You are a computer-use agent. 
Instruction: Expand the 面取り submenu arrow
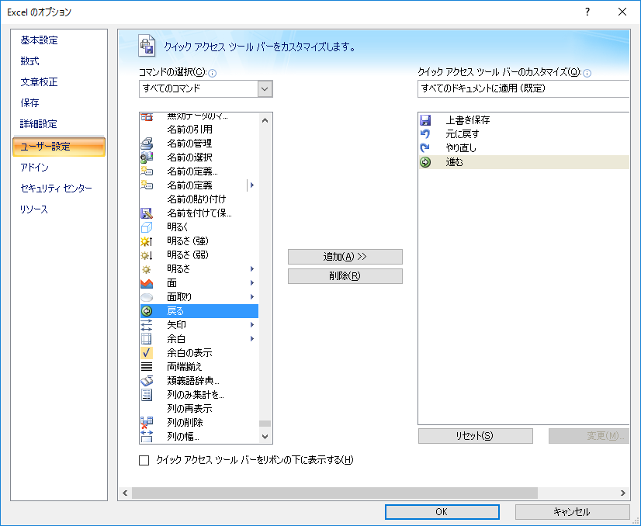point(252,296)
